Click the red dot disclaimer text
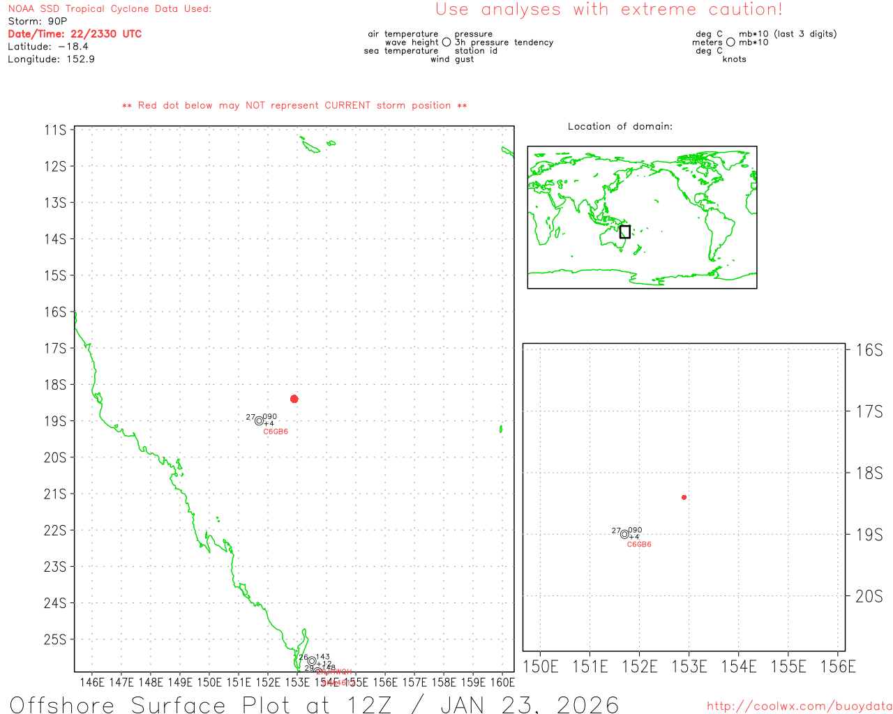Image resolution: width=893 pixels, height=714 pixels. tap(294, 105)
